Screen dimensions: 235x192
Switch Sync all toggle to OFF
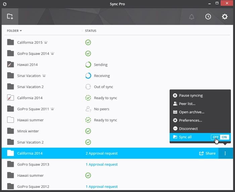pos(216,137)
